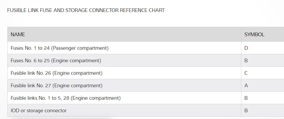Click the SYMBOL column header
This screenshot has height=119, width=284.
[254, 34]
